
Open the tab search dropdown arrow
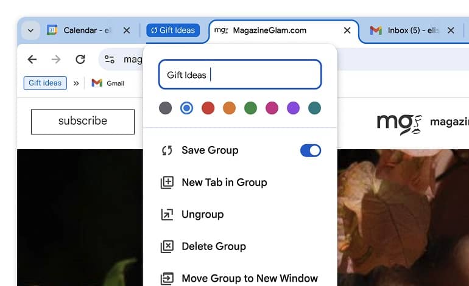pos(30,30)
